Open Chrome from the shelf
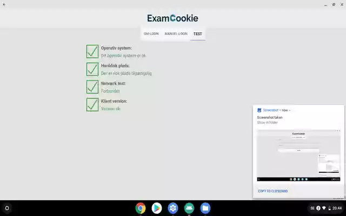The width and height of the screenshot is (346, 216). pyautogui.click(x=141, y=208)
